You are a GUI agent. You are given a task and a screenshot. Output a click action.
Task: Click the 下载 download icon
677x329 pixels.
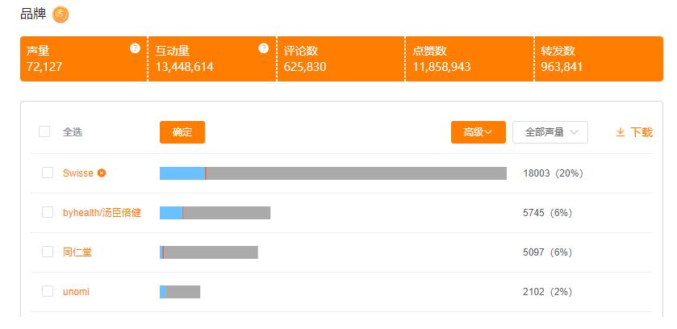(621, 132)
